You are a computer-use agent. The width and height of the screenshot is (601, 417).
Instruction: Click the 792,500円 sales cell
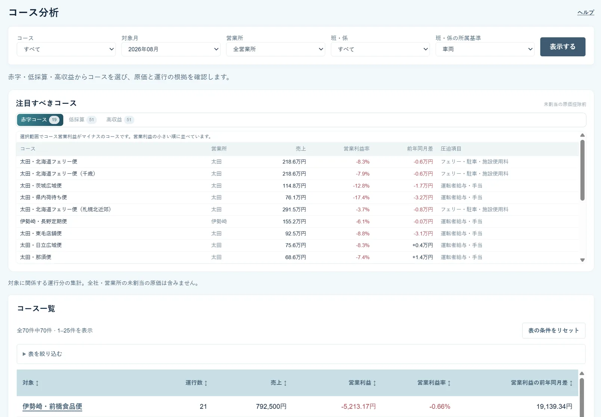tap(271, 406)
